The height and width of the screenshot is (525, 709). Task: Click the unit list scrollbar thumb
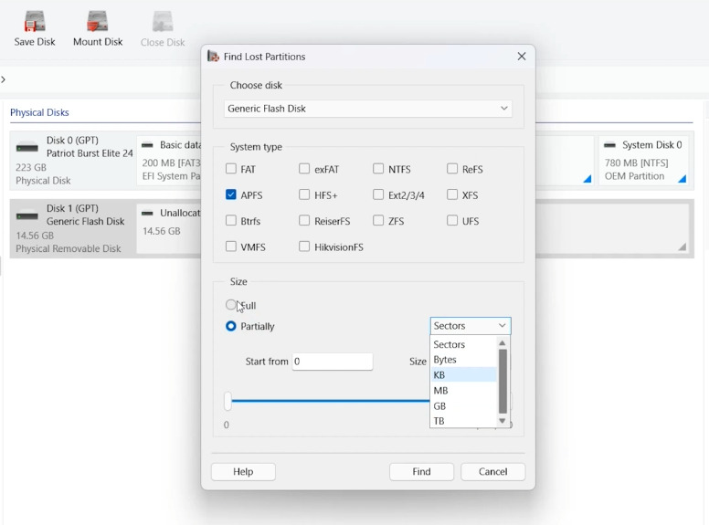pyautogui.click(x=503, y=382)
